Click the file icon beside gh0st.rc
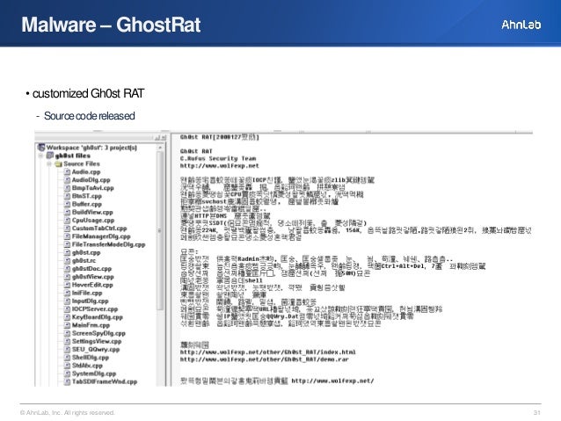Viewport: 561px width, 421px height. click(x=67, y=261)
